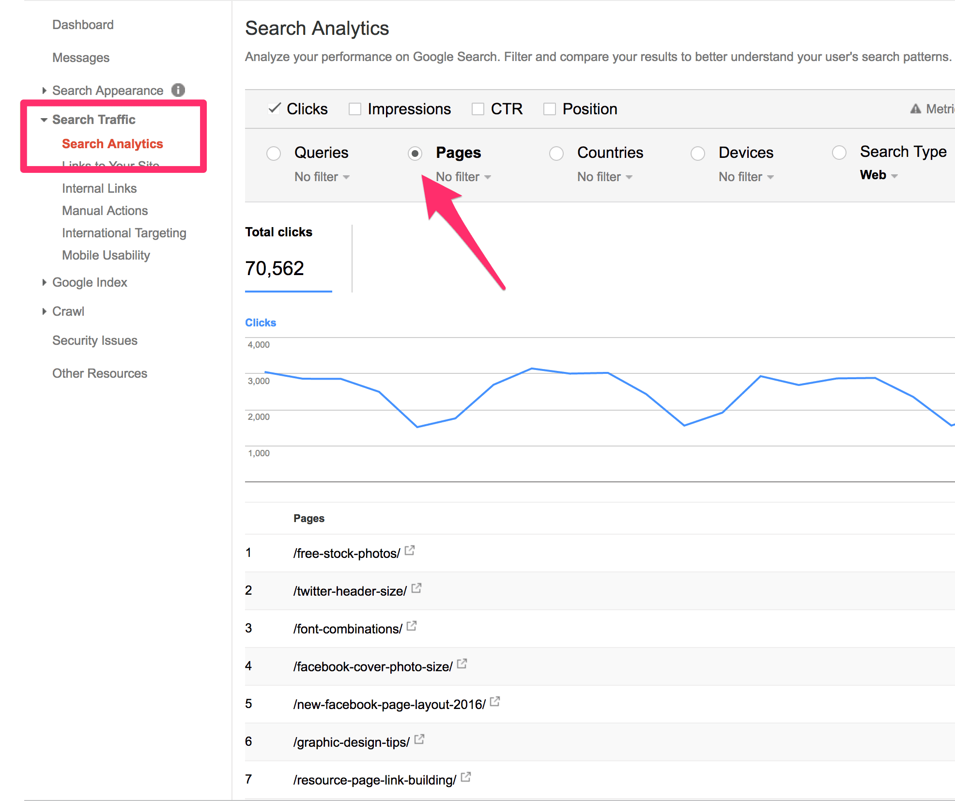Enable the Position checkbox
This screenshot has width=955, height=801.
tap(550, 109)
